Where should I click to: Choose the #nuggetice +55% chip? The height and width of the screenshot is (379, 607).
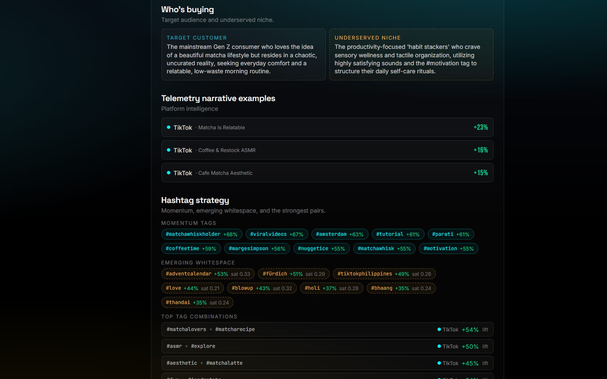(x=321, y=248)
